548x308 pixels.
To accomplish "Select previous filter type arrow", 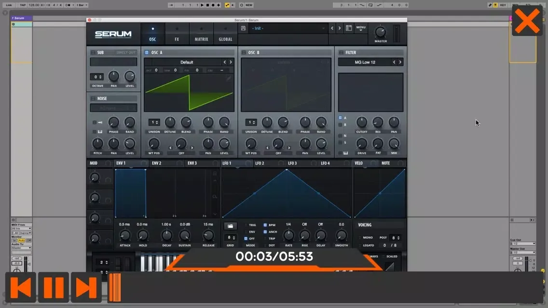I will 394,62.
